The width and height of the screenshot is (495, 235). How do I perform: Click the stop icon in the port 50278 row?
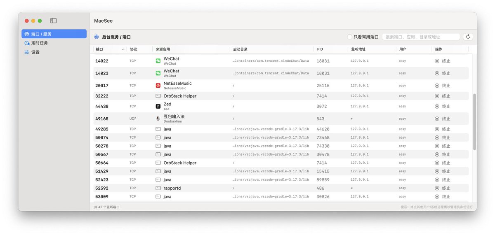click(x=437, y=146)
